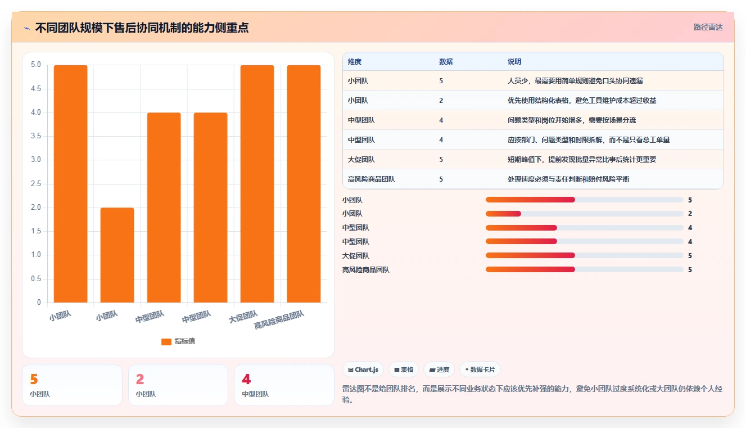
Task: Click the 小团队 progress bar showing 2
Action: pyautogui.click(x=584, y=214)
